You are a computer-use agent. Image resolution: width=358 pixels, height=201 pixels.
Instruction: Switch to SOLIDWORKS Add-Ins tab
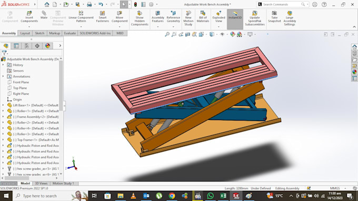tap(95, 33)
